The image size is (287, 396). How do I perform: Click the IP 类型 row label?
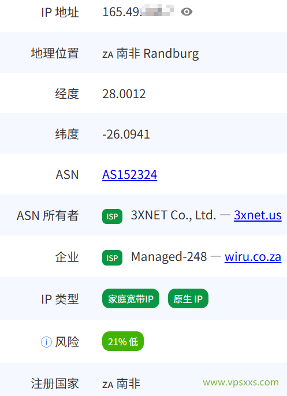coord(60,299)
